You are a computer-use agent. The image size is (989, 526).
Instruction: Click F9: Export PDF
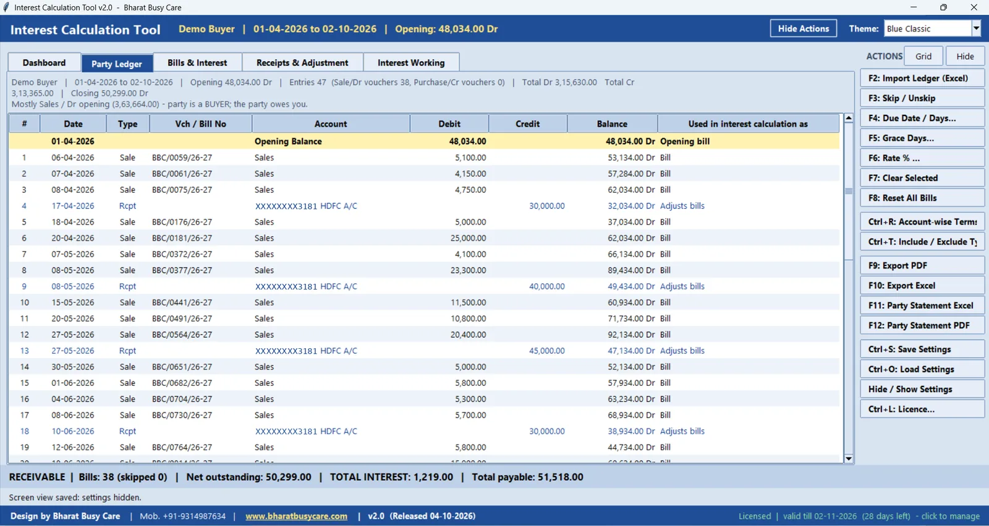point(922,265)
